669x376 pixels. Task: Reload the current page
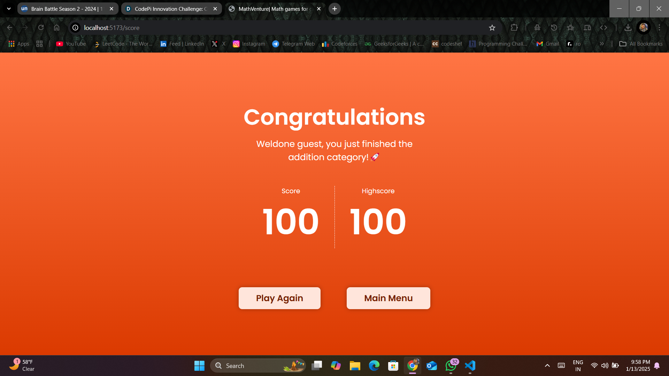41,28
